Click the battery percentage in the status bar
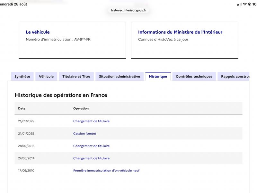Screen dimensions: 257x193 (x=254, y=4)
